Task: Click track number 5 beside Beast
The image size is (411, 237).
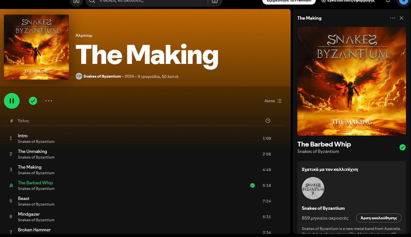Action: 11,201
